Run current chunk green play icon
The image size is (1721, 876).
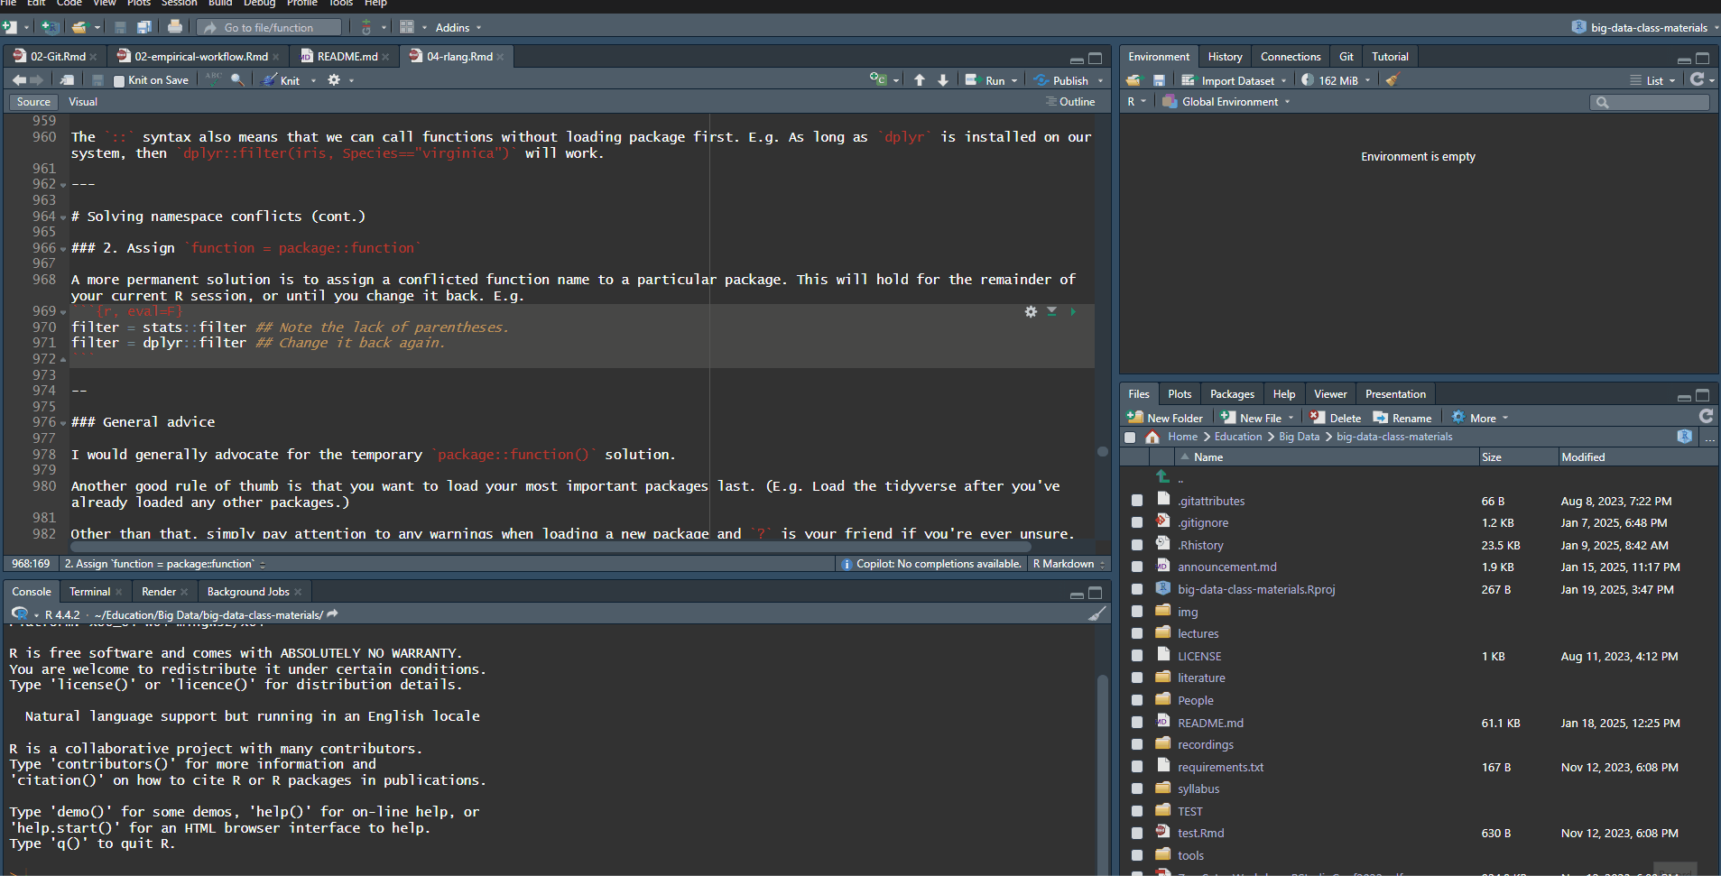[x=1073, y=311]
